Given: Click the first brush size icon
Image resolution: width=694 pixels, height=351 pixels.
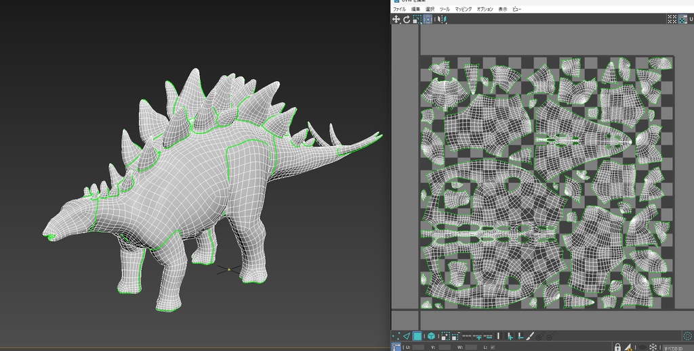Looking at the screenshot, I should tap(540, 336).
